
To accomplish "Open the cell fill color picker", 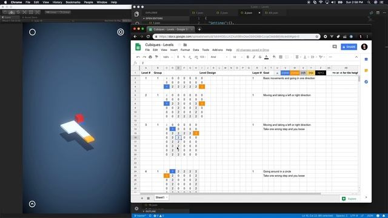I will tap(274, 57).
